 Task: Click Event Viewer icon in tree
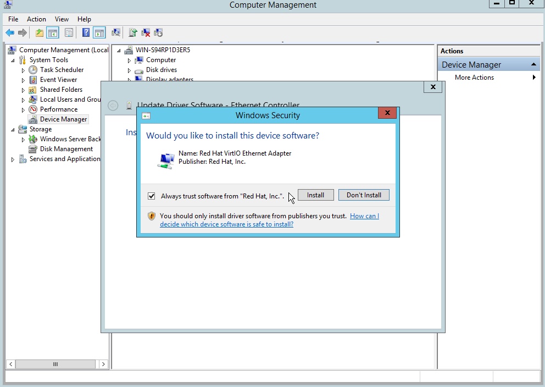click(x=33, y=80)
